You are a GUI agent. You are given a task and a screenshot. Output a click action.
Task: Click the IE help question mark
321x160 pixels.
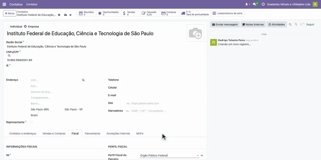(10, 65)
